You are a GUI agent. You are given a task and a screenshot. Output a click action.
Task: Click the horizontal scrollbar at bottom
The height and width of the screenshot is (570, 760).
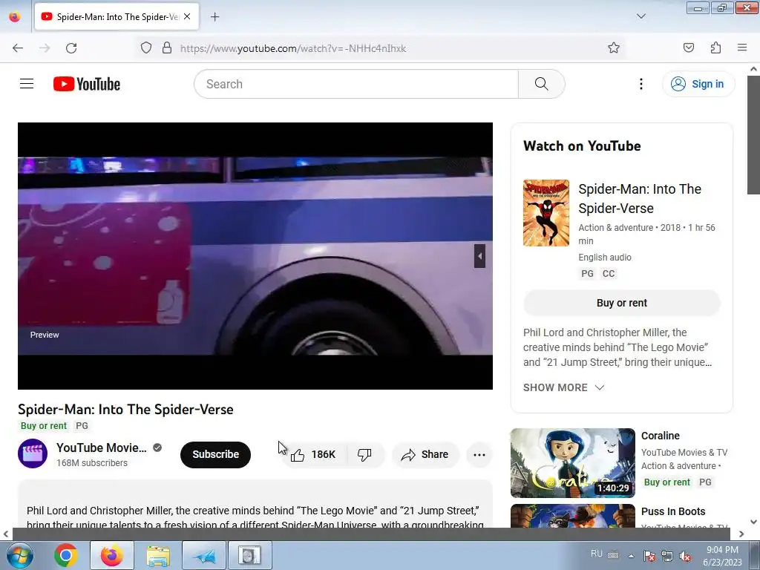(x=371, y=534)
